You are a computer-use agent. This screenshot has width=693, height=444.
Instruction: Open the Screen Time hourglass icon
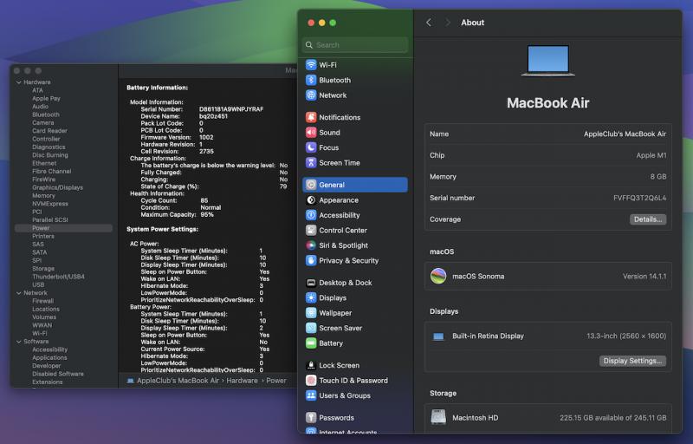coord(311,163)
